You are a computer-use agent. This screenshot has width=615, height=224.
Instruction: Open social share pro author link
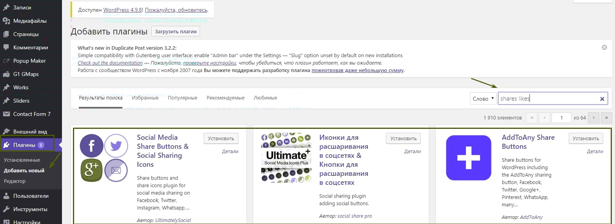355,216
